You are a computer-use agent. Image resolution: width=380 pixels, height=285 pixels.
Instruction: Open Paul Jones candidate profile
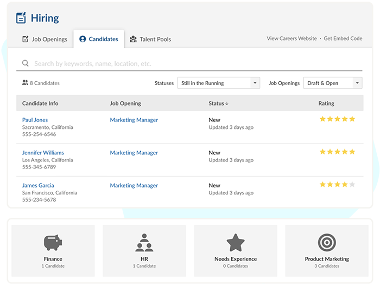pos(35,120)
